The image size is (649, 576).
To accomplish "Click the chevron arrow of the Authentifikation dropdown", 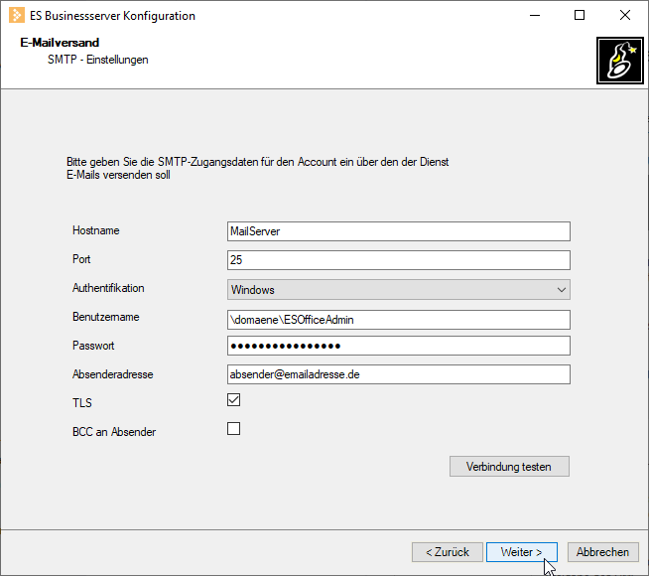I will (562, 289).
